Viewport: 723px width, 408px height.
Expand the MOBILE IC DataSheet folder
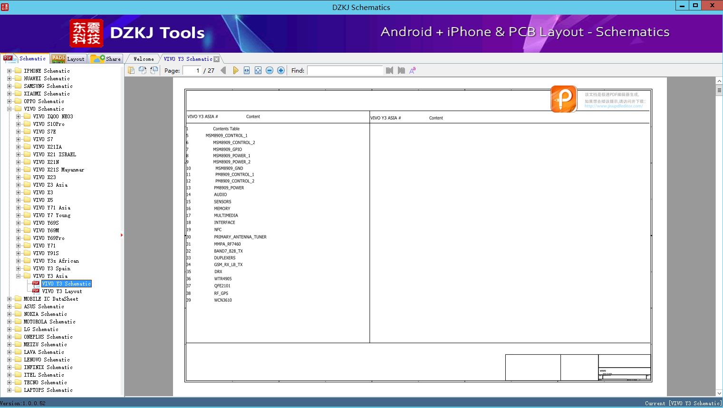click(x=9, y=299)
